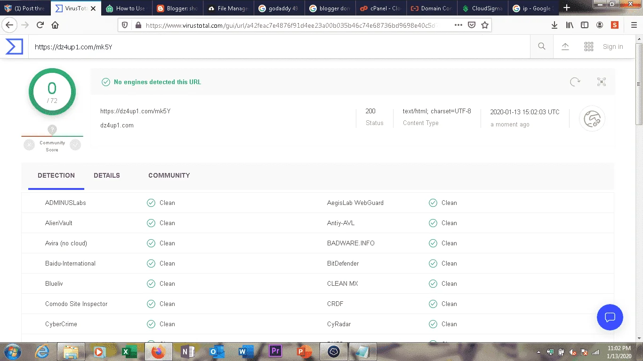Viewport: 643px width, 361px height.
Task: Launch Internet Explorer from the taskbar
Action: point(42,352)
